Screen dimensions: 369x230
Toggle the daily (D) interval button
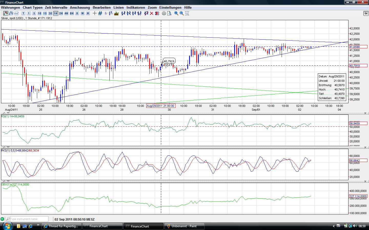point(77,13)
